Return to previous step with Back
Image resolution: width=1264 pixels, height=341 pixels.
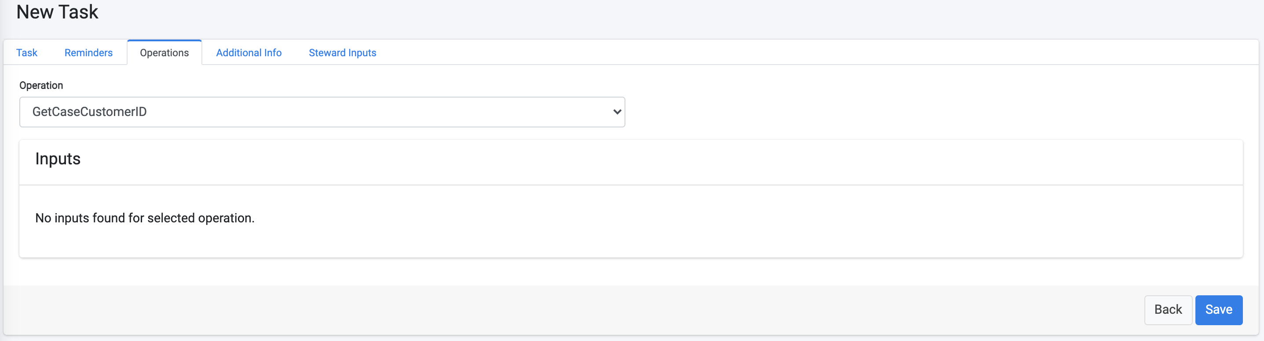1168,310
